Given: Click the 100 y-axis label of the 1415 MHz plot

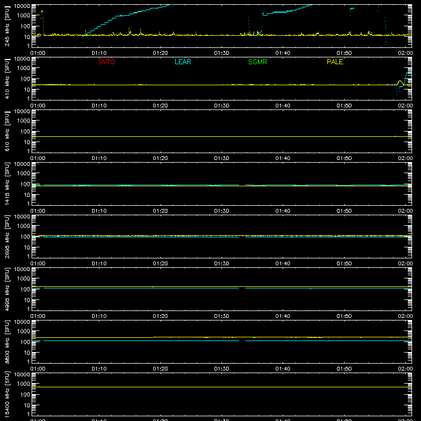Looking at the screenshot, I should click(25, 184).
